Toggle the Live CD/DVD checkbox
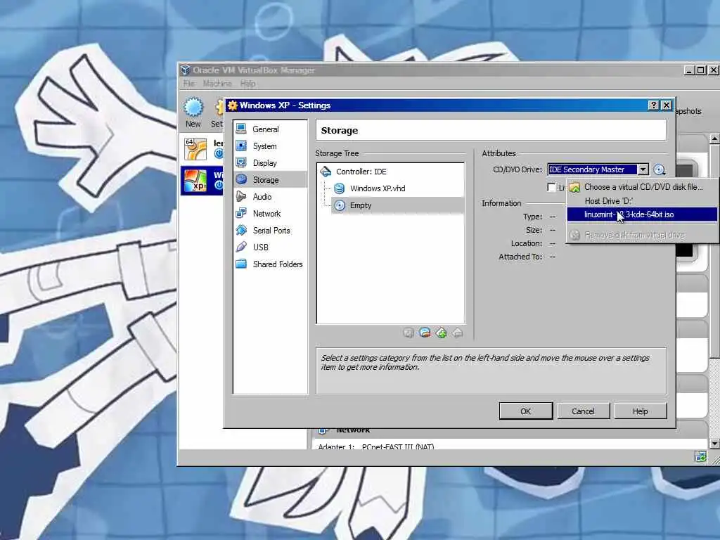The height and width of the screenshot is (540, 720). tap(551, 187)
